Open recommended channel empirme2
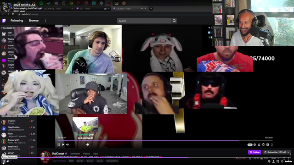Screen dimensions: 294x165 (18, 148)
